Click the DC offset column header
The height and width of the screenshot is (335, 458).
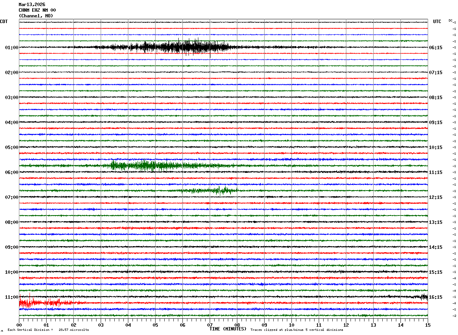coord(450,20)
